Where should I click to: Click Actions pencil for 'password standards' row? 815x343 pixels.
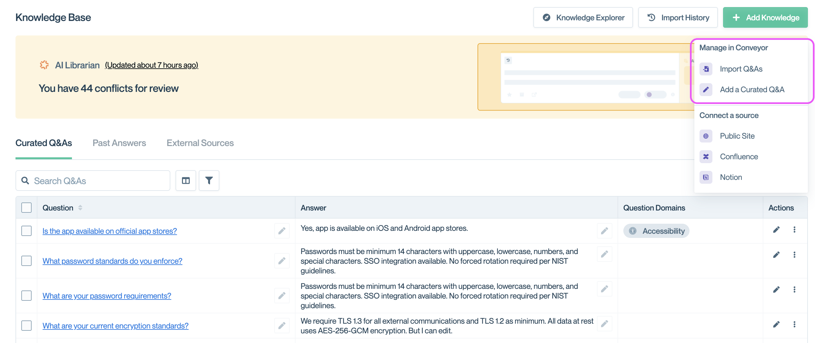pos(777,255)
